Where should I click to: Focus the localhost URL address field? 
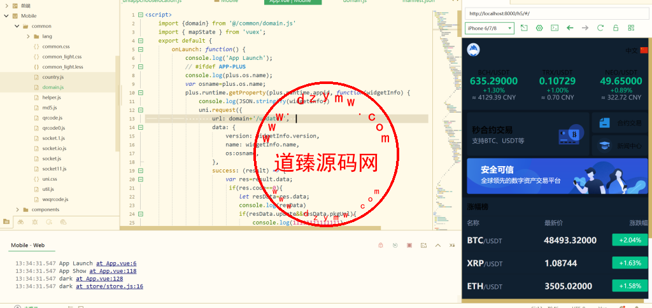pyautogui.click(x=557, y=13)
